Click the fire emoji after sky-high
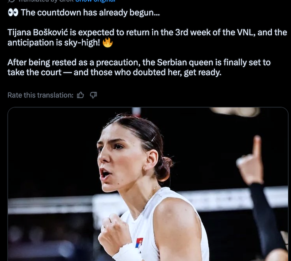The image size is (291, 261). click(108, 42)
